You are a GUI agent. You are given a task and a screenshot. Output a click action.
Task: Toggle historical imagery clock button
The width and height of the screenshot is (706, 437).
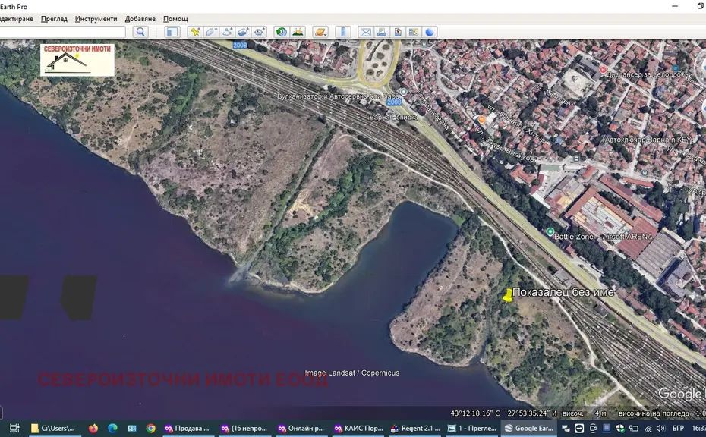point(282,32)
